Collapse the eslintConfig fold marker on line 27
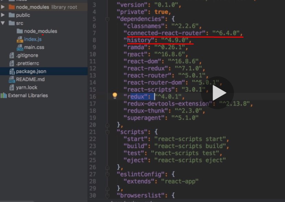The image size is (285, 202). [x=107, y=174]
